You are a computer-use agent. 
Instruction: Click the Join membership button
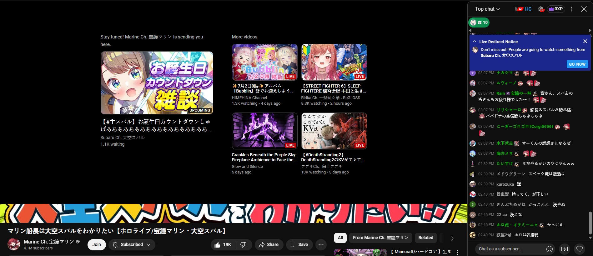point(97,244)
